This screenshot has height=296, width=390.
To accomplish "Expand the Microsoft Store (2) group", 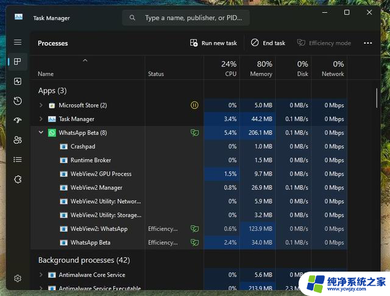I will click(41, 105).
